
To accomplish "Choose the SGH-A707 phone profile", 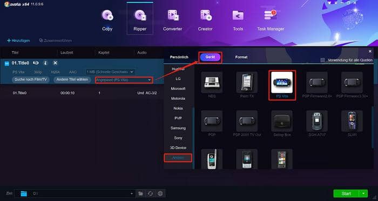I will click(x=317, y=121).
